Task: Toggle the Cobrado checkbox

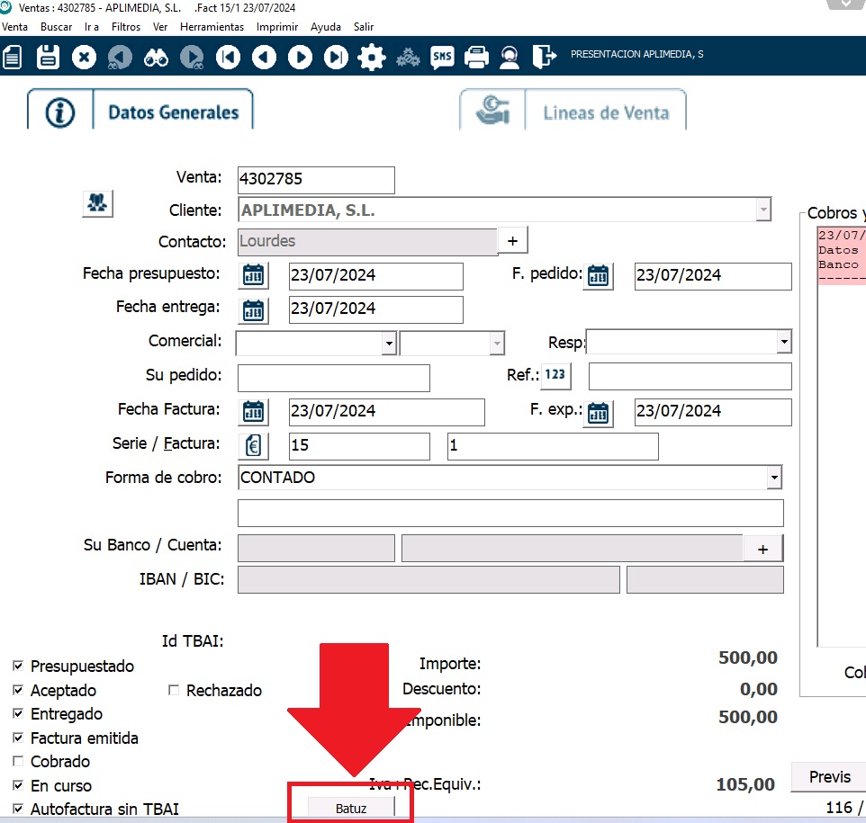Action: tap(19, 762)
